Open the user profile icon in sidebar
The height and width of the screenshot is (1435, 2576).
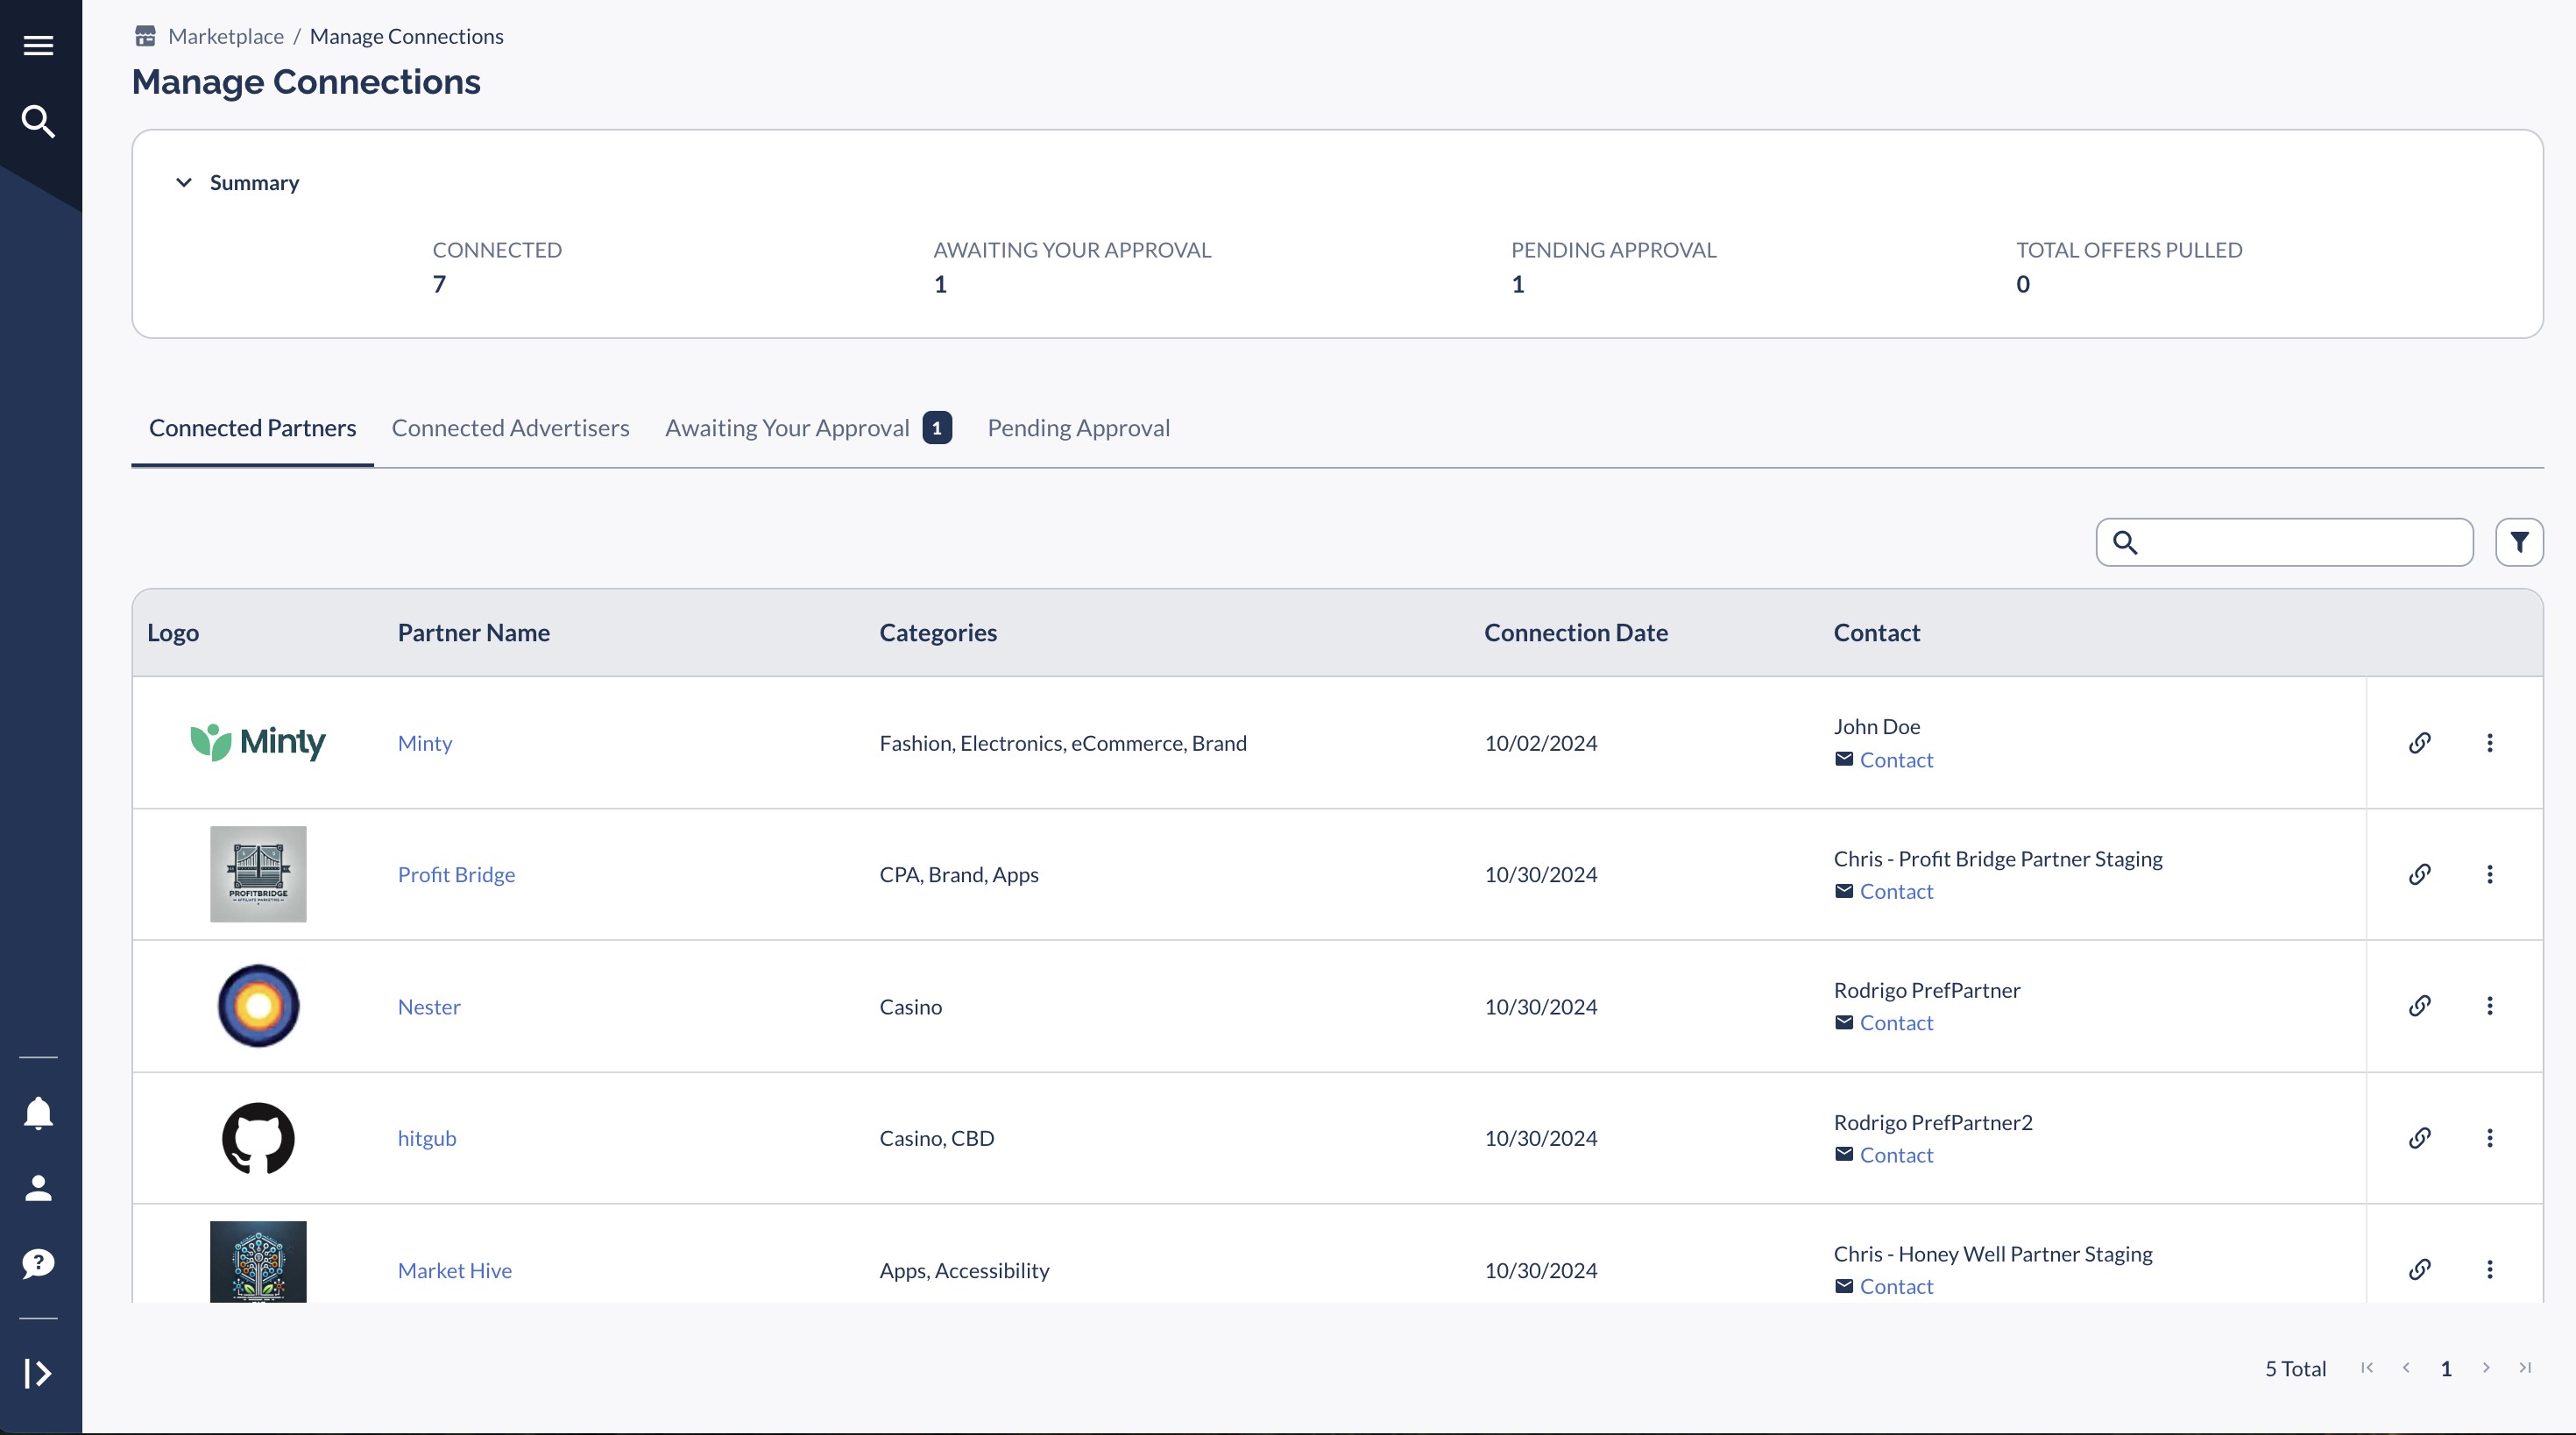38,1188
